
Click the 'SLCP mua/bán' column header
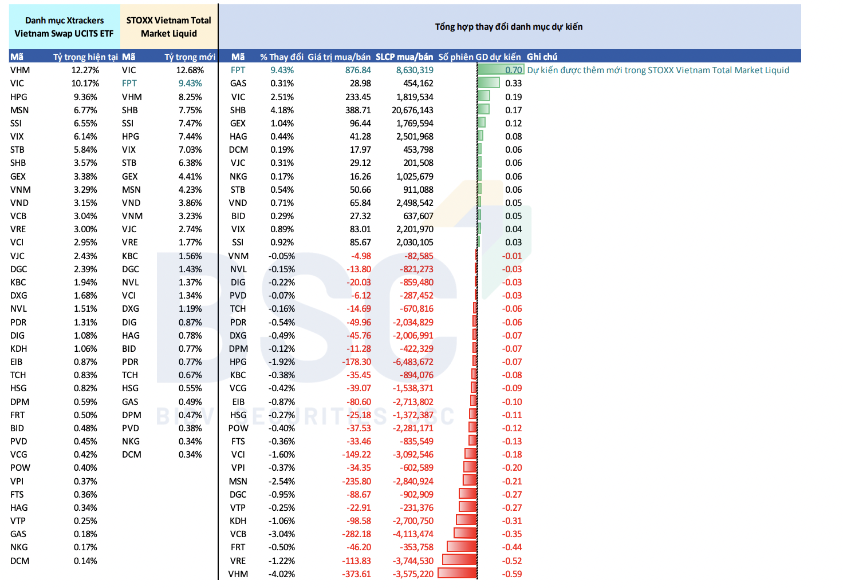point(404,57)
